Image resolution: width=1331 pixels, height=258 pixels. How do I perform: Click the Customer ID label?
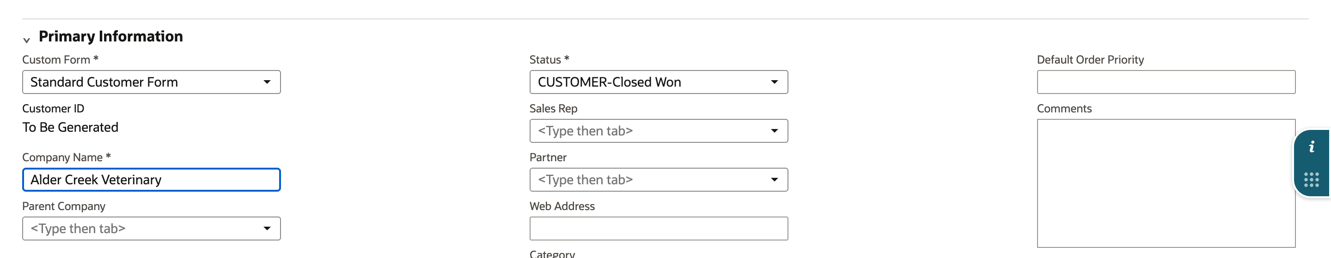(x=53, y=109)
